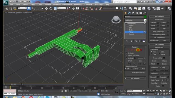The height and width of the screenshot is (98, 175).
Task: Toggle Window/Crossing selection mode
Action: (x=42, y=8)
